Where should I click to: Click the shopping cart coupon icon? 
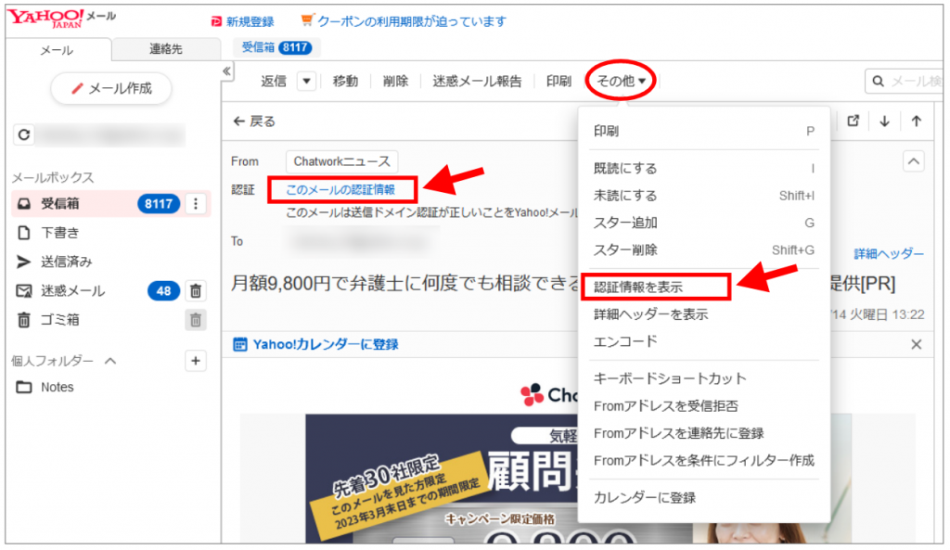coord(307,20)
